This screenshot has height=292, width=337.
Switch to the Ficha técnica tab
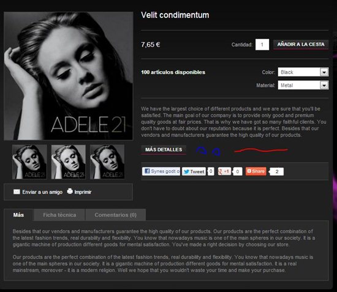point(59,215)
